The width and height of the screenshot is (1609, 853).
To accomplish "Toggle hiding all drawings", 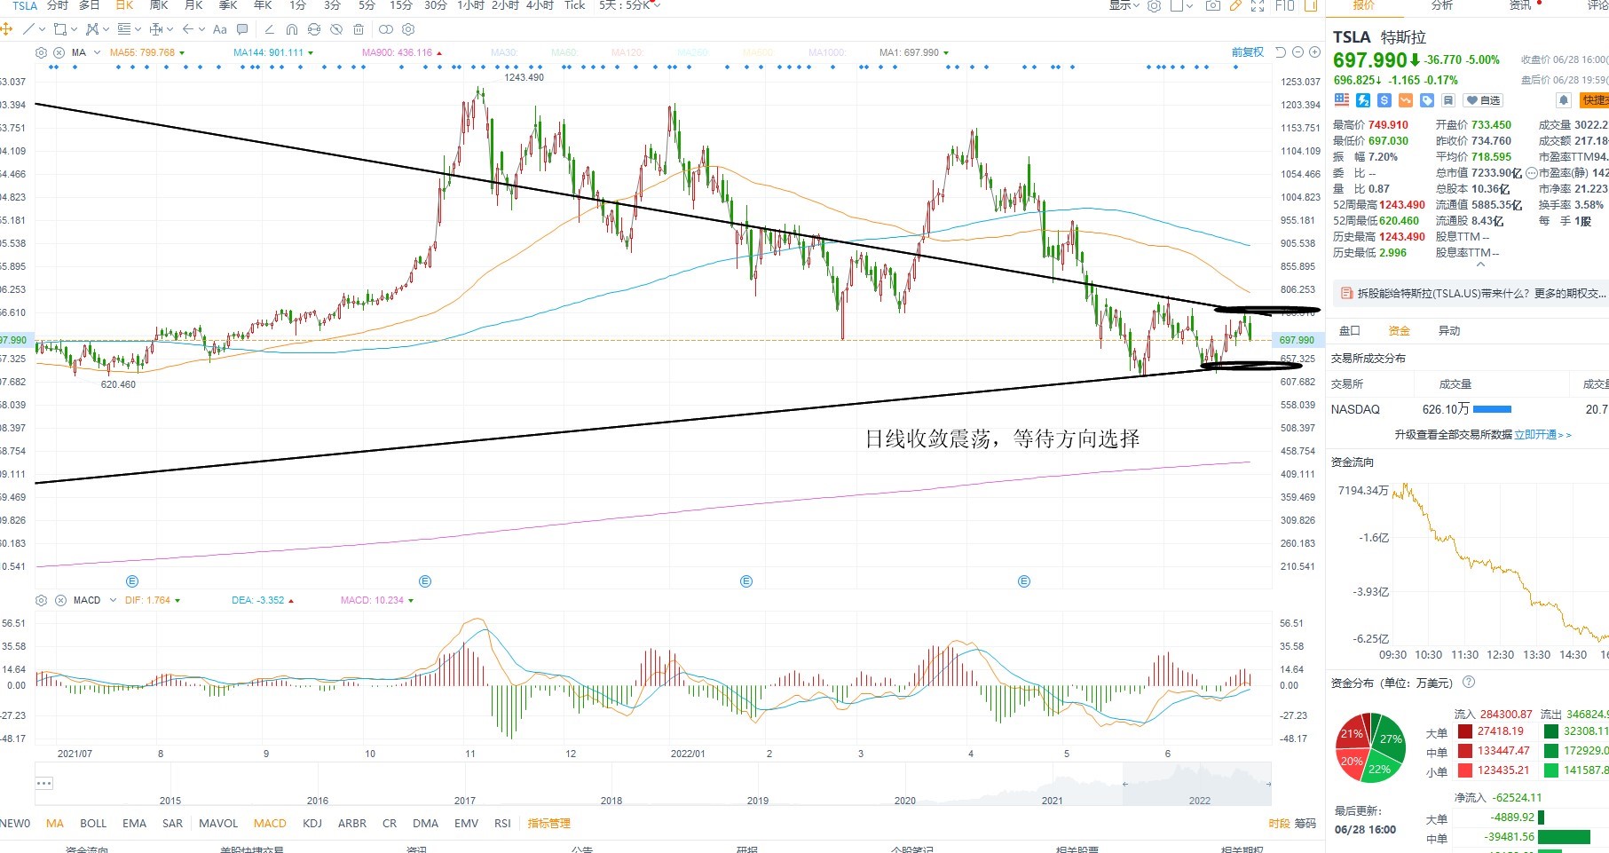I will click(x=336, y=29).
